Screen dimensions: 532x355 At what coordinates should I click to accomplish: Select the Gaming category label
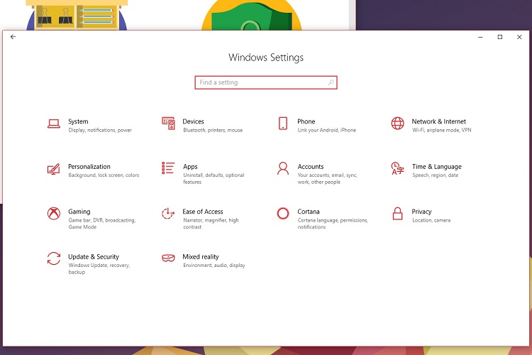(79, 212)
